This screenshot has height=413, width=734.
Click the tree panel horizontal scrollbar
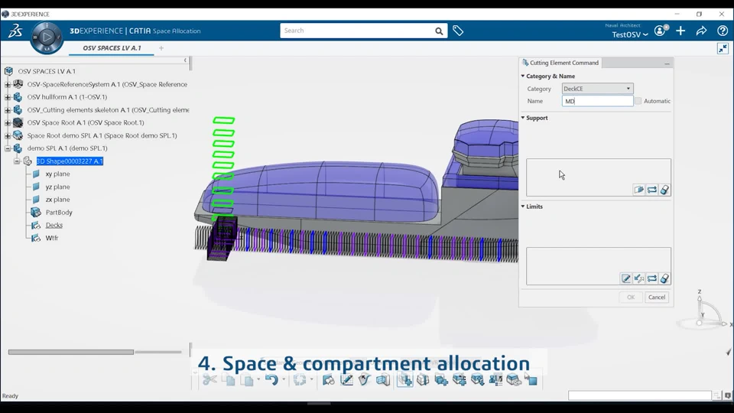click(70, 352)
